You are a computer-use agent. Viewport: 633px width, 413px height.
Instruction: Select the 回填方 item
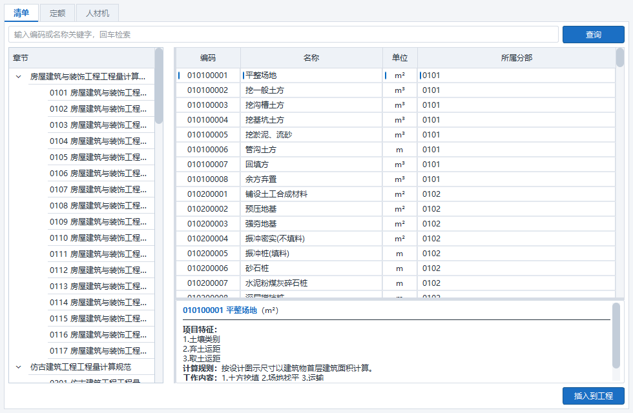point(257,165)
